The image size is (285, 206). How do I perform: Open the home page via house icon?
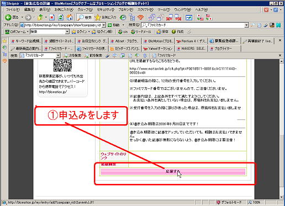pos(70,18)
